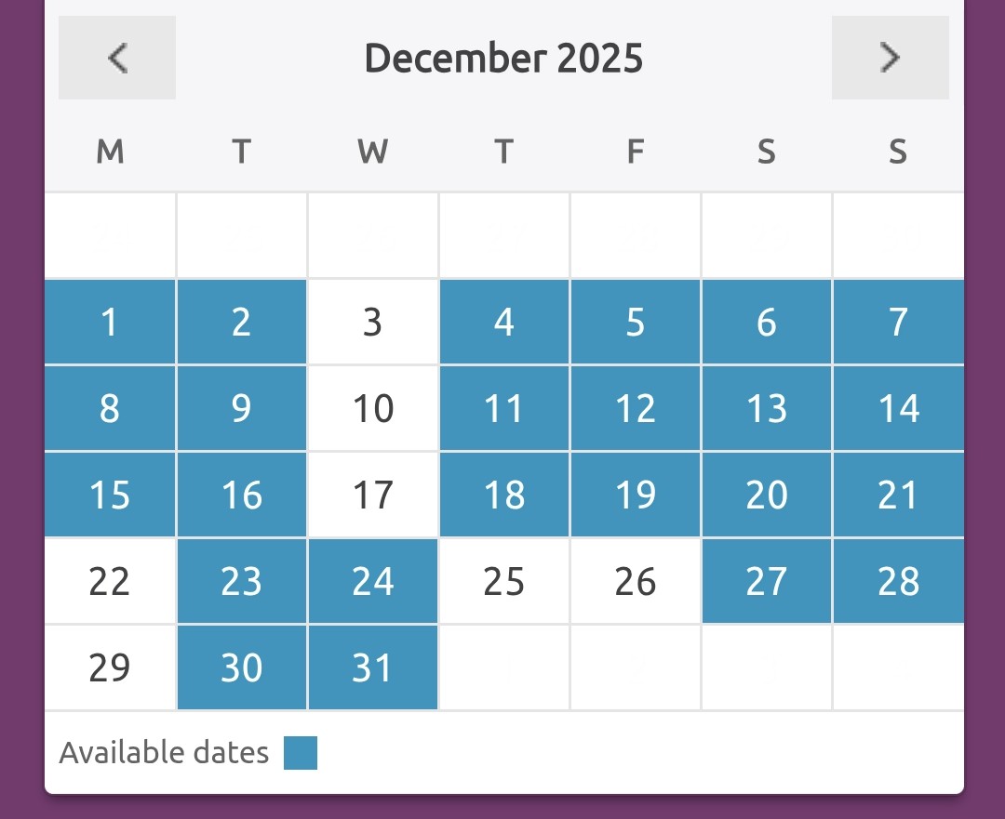Choose December 13 date cell
This screenshot has height=819, width=1005.
click(766, 408)
